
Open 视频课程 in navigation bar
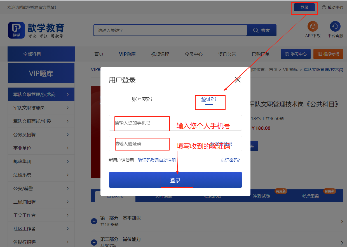tap(160, 54)
